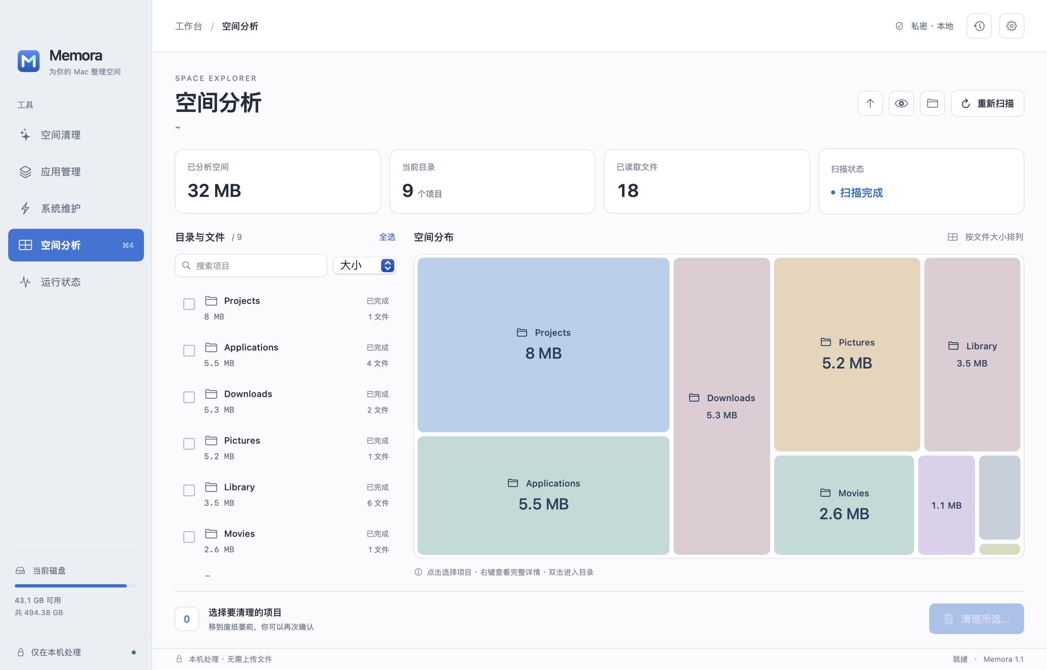1047x670 pixels.
Task: Open 运行状态 in sidebar
Action: click(x=76, y=282)
